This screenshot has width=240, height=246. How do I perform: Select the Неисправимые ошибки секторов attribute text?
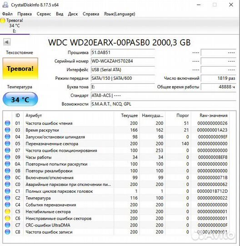[58, 218]
